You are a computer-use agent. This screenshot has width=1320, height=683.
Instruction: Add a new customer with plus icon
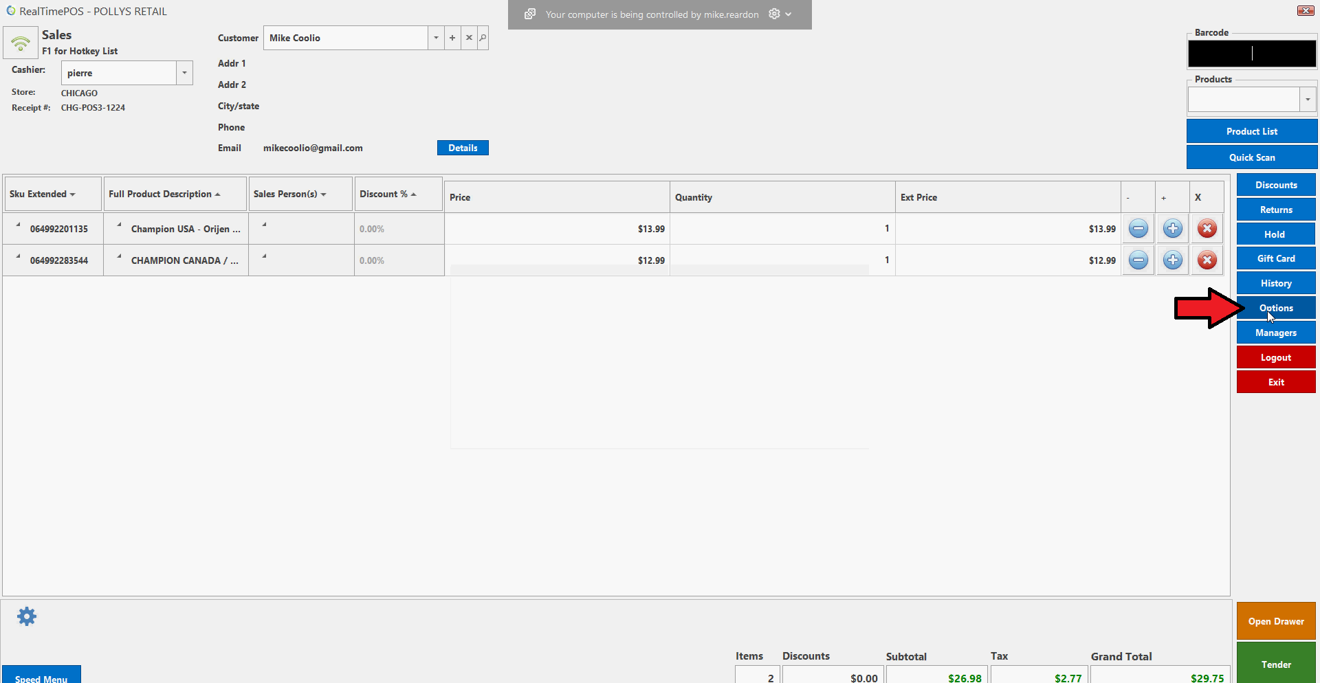pyautogui.click(x=452, y=38)
